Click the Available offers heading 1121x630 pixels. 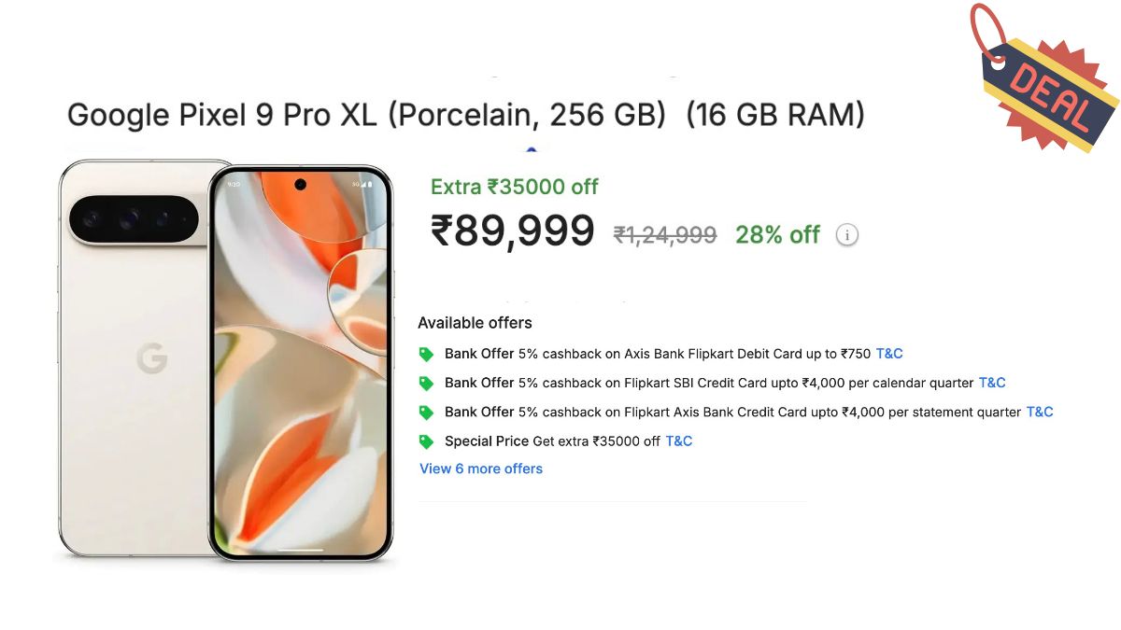coord(475,322)
